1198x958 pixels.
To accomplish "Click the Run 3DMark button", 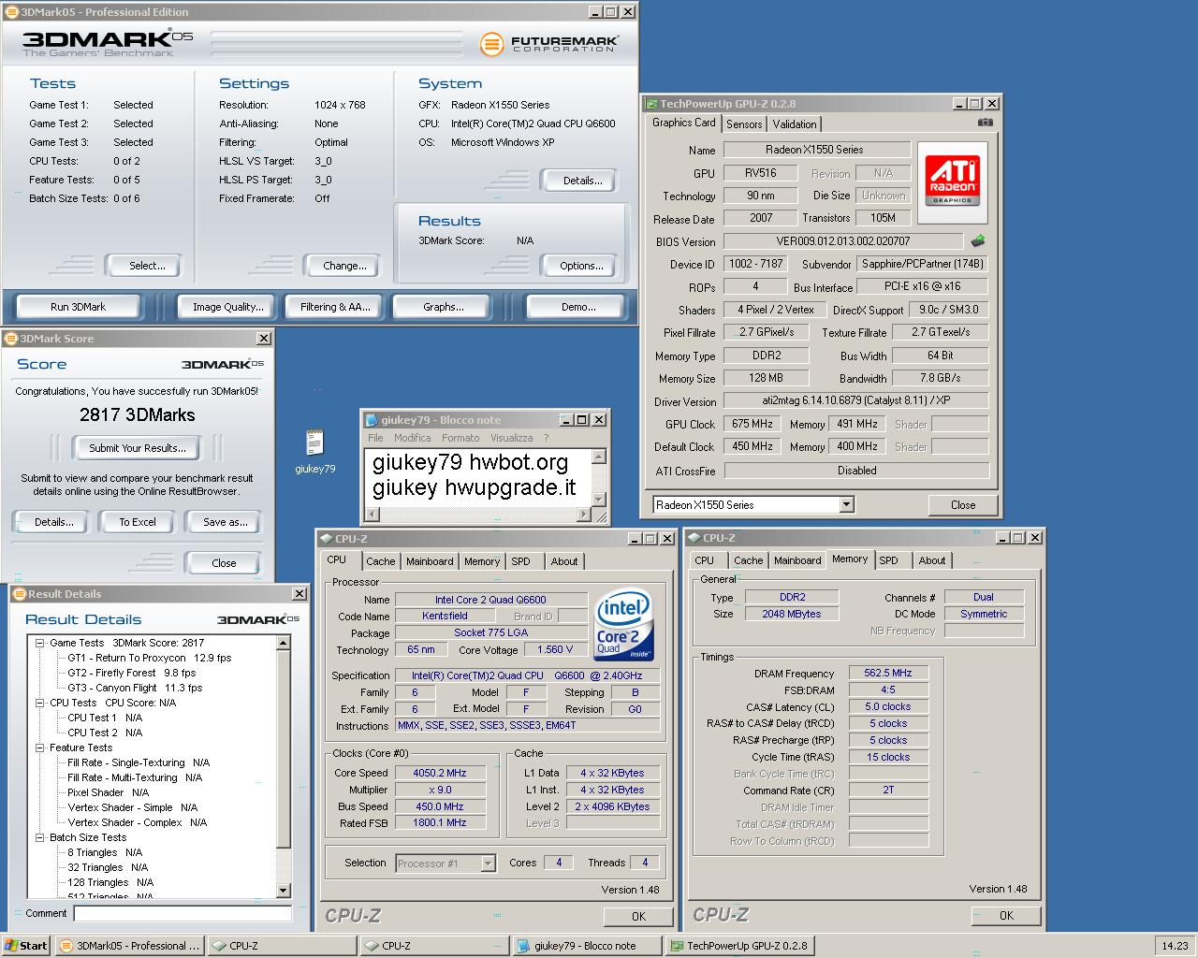I will [x=78, y=307].
